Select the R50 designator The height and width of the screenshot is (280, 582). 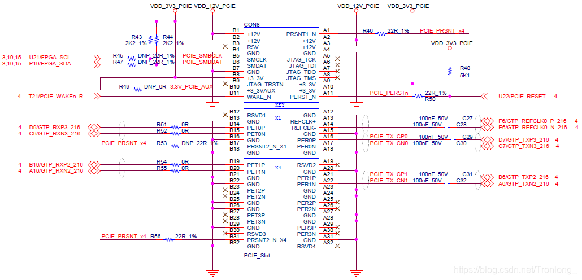click(x=430, y=99)
